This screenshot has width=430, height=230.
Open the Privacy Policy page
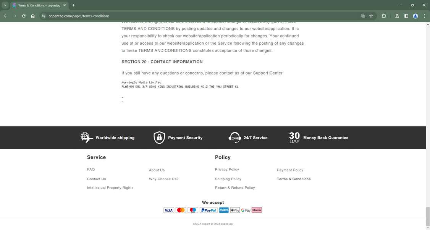click(x=227, y=169)
